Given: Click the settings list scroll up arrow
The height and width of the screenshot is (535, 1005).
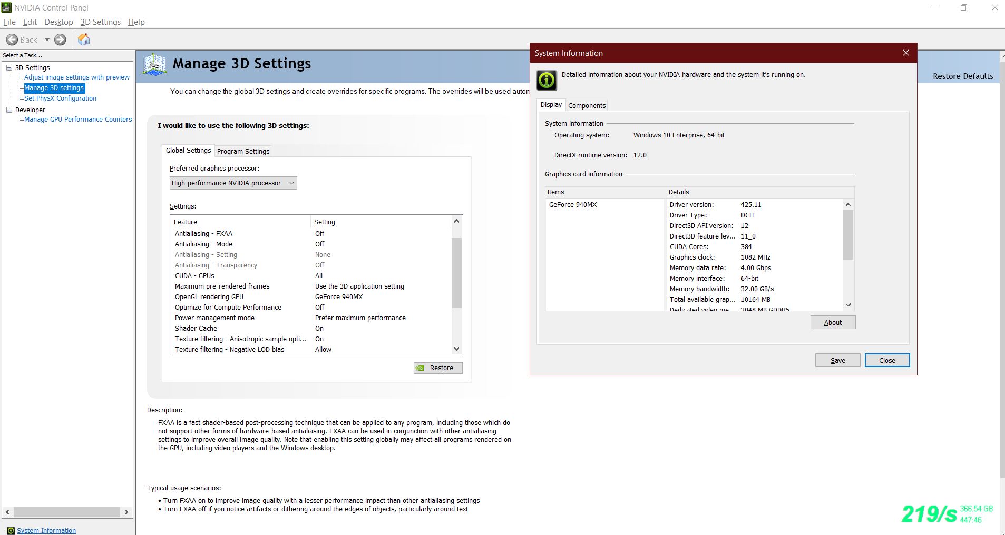Looking at the screenshot, I should [x=456, y=221].
